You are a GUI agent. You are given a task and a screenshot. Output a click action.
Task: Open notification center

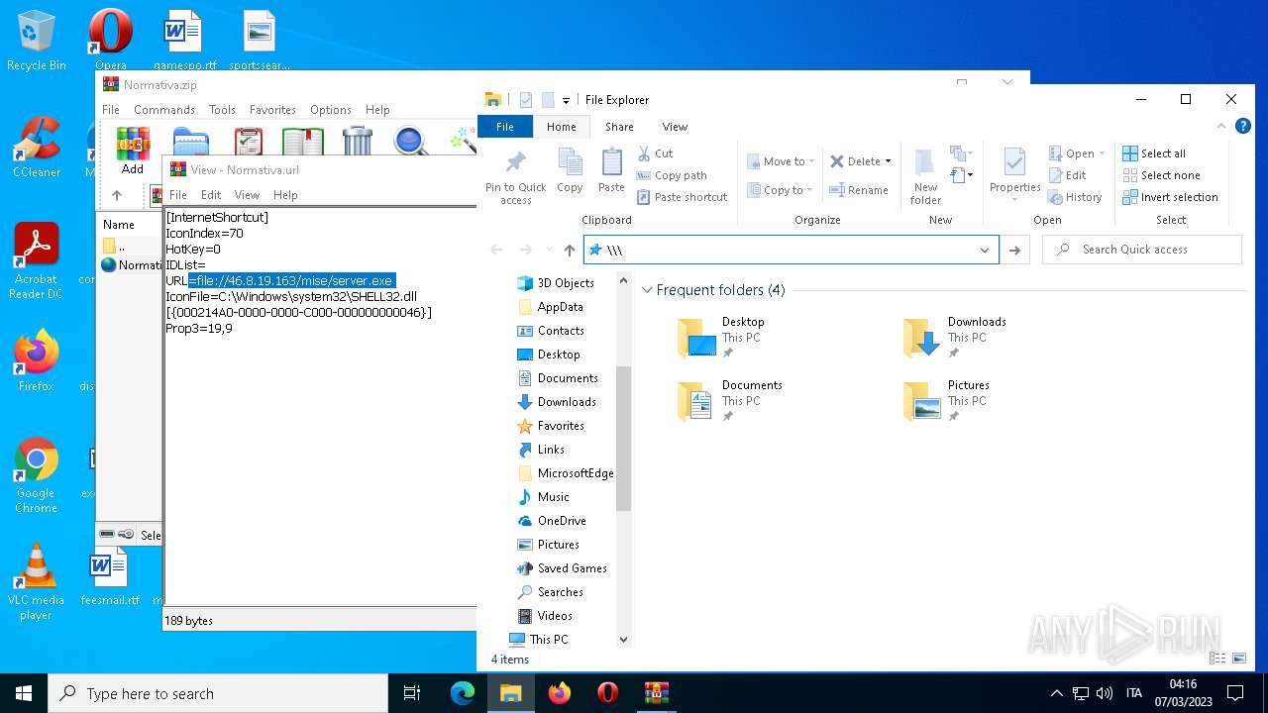click(1235, 693)
